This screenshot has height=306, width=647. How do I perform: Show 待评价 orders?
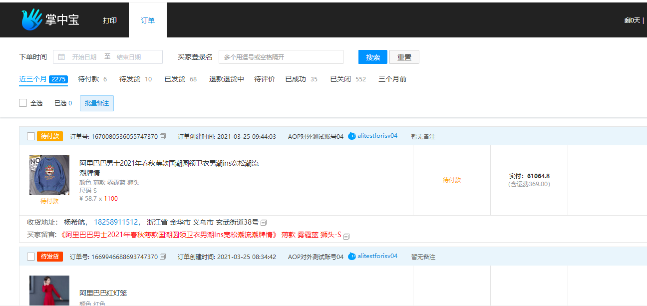[x=265, y=79]
